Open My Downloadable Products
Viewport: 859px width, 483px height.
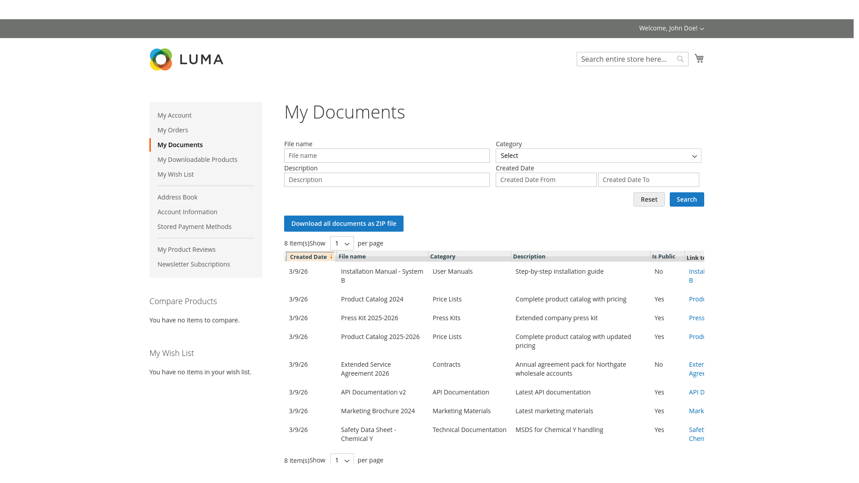coord(197,160)
